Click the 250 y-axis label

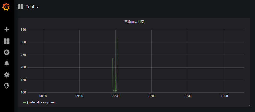pos(24,55)
